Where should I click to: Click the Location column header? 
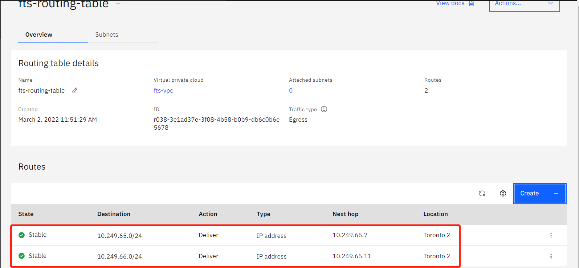(436, 214)
